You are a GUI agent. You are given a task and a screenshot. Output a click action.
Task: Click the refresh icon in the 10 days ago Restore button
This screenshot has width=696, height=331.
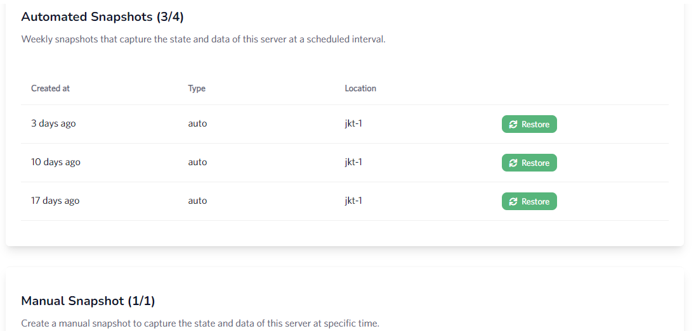[513, 163]
